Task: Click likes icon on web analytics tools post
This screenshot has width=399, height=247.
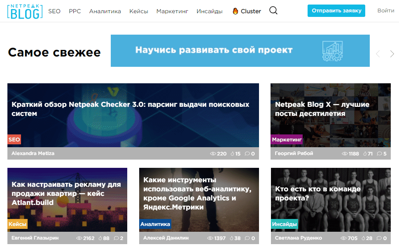Action: click(x=231, y=238)
